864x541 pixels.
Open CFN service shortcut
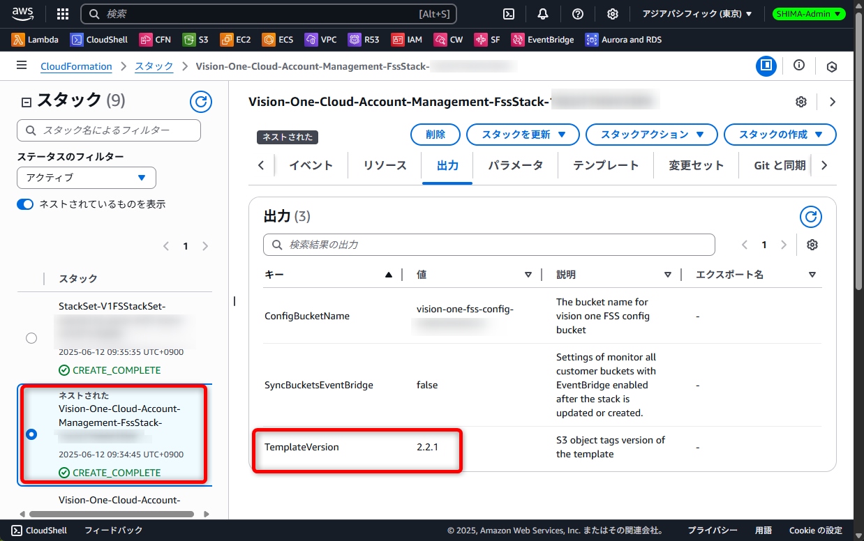point(156,40)
